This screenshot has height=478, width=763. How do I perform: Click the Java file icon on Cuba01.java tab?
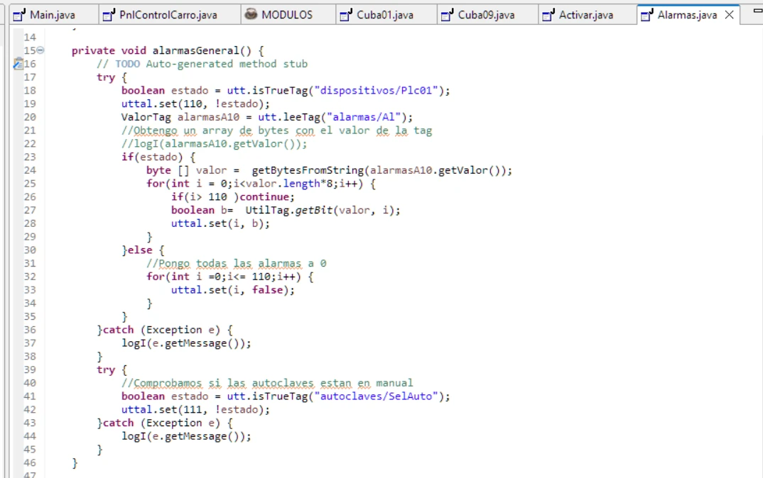pyautogui.click(x=346, y=15)
